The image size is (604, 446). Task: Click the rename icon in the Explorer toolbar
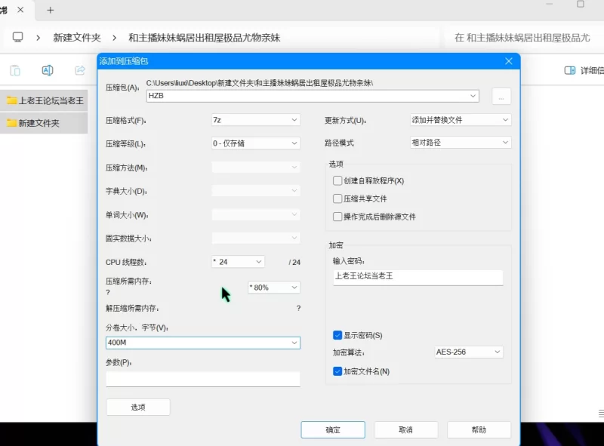[48, 70]
